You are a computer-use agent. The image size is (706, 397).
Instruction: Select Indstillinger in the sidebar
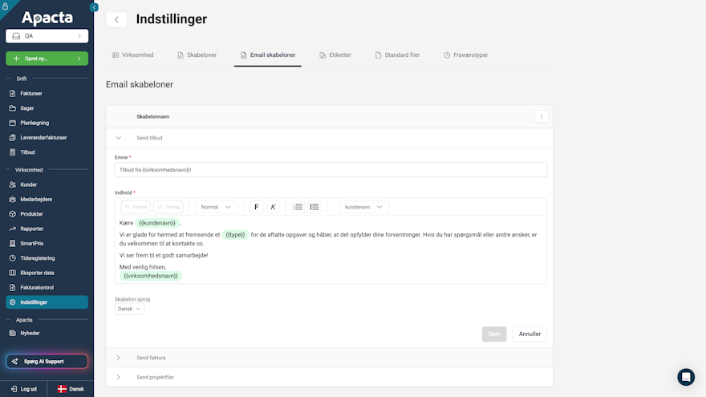(47, 302)
